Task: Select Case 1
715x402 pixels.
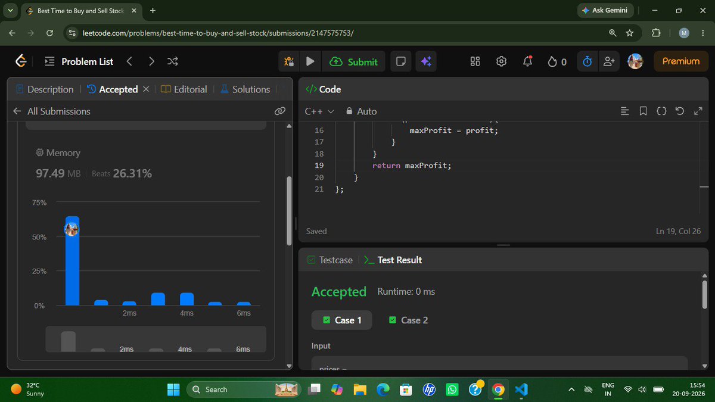Action: click(x=341, y=320)
